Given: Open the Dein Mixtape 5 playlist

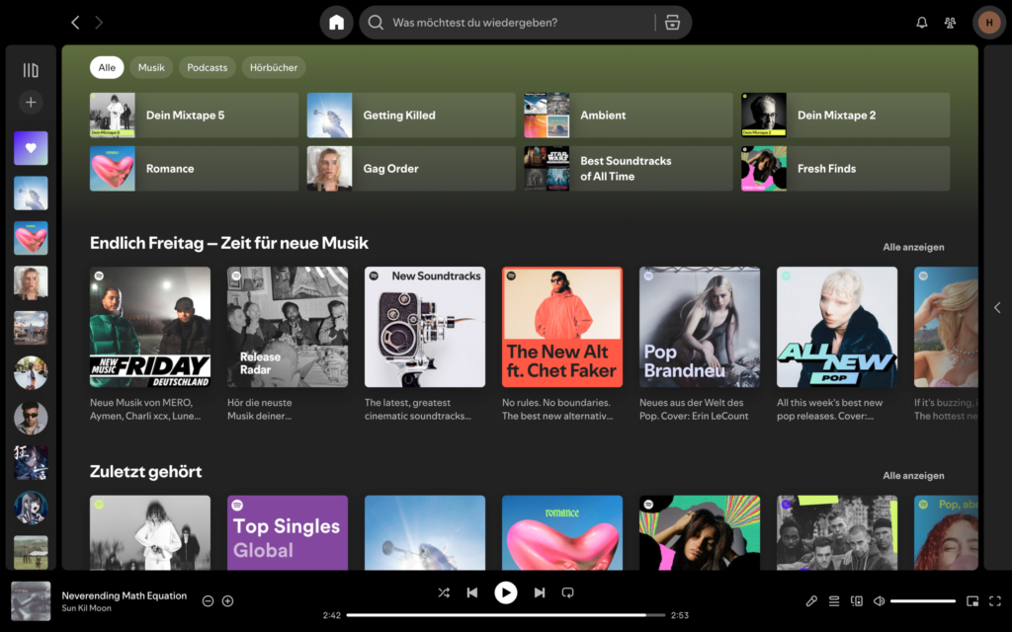Looking at the screenshot, I should pos(193,115).
